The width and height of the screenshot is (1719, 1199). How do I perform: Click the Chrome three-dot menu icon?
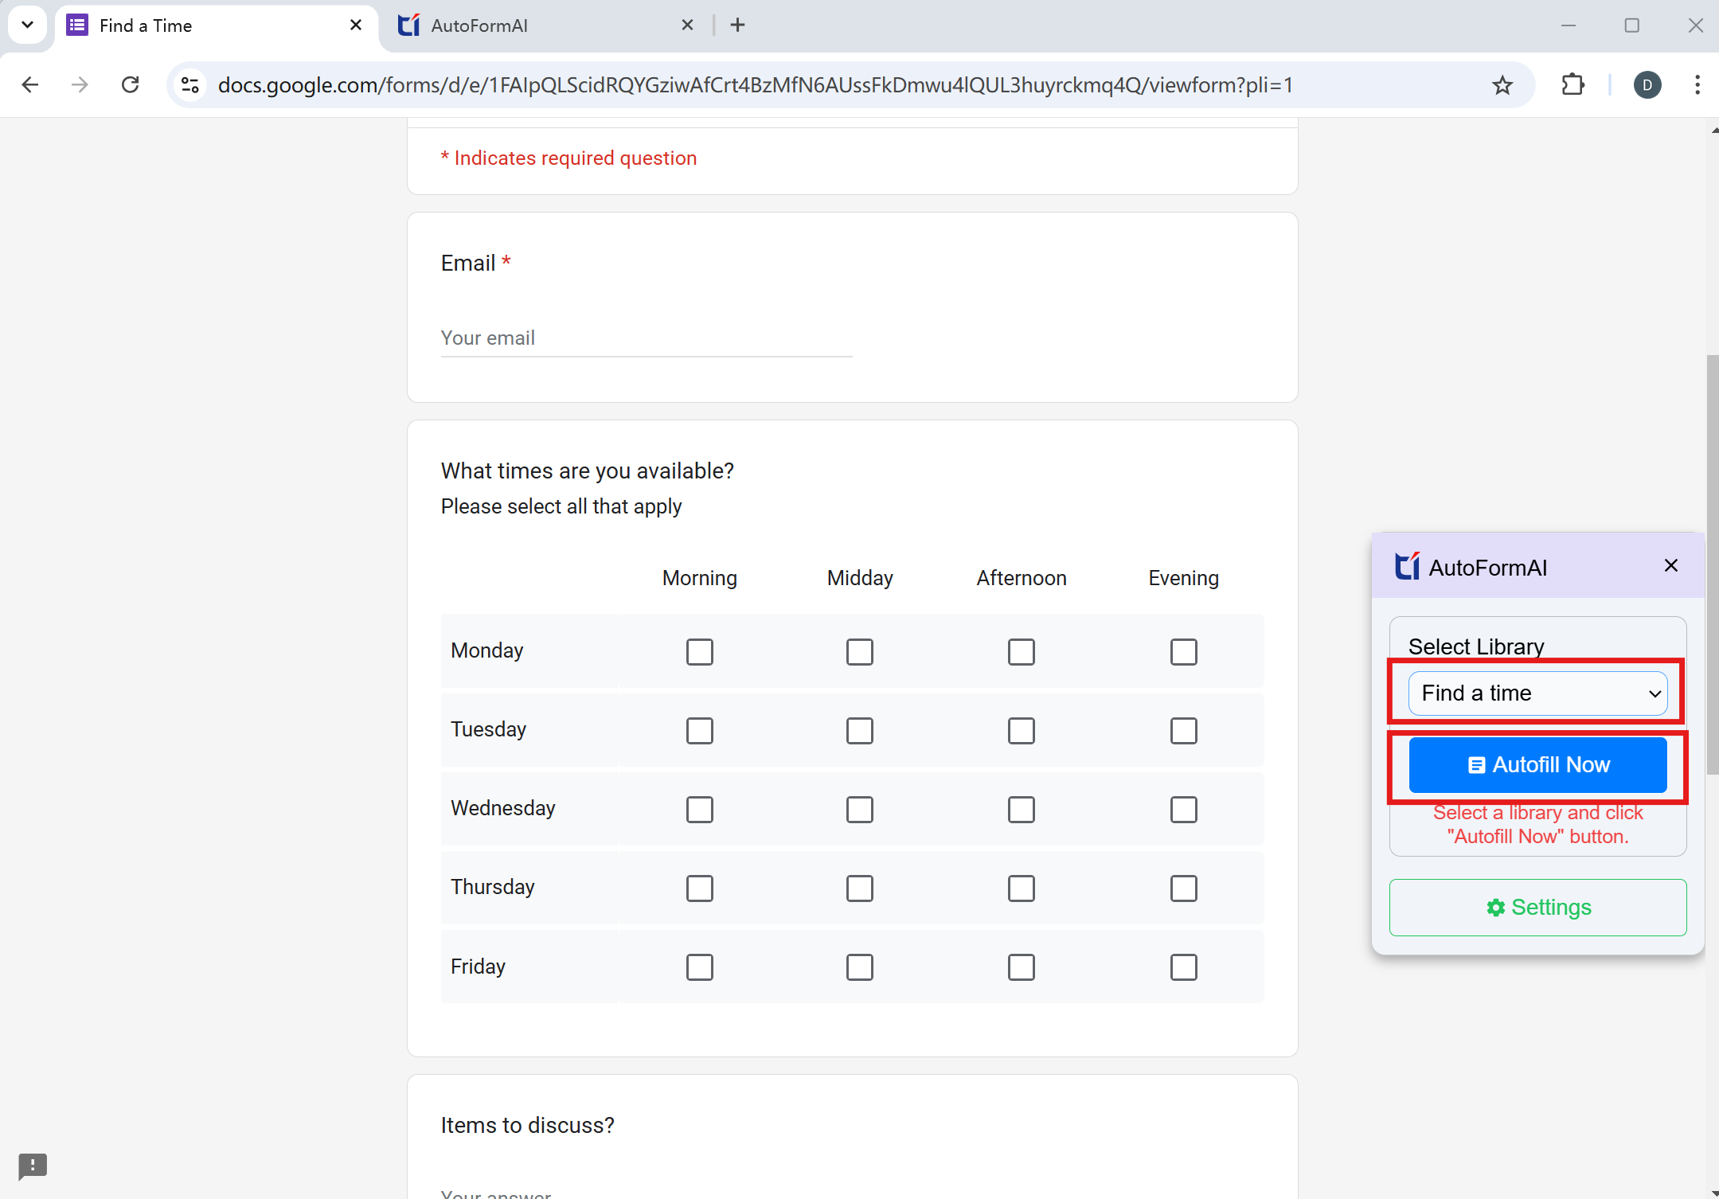coord(1697,85)
